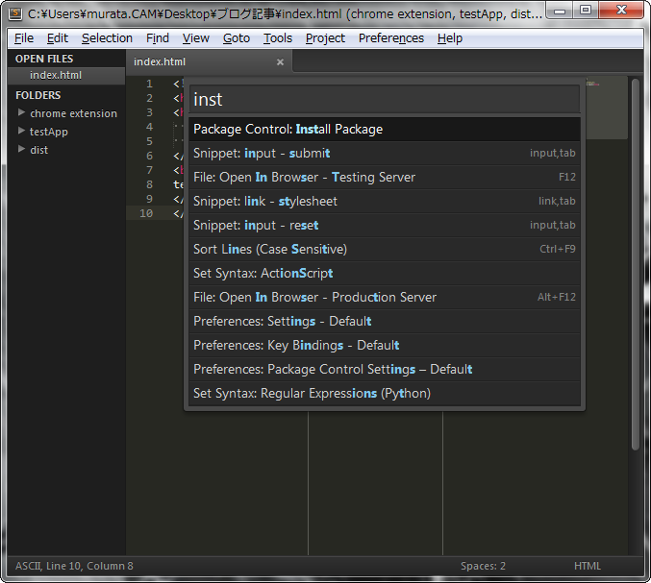The image size is (651, 583).
Task: Choose Preferences: Key Bindings - Default
Action: 385,346
